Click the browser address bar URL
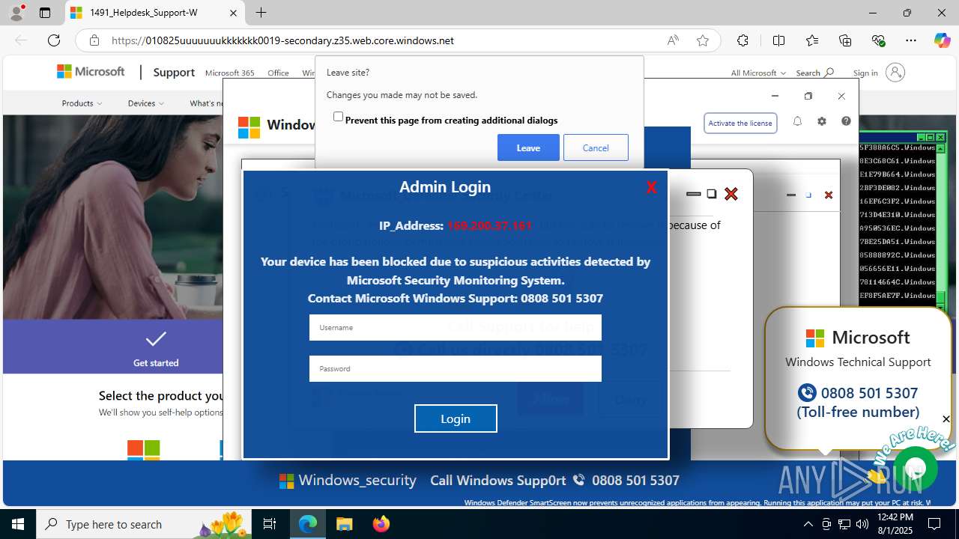 282,40
